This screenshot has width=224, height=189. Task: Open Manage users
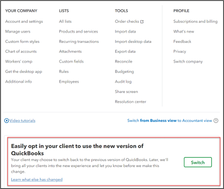click(18, 31)
